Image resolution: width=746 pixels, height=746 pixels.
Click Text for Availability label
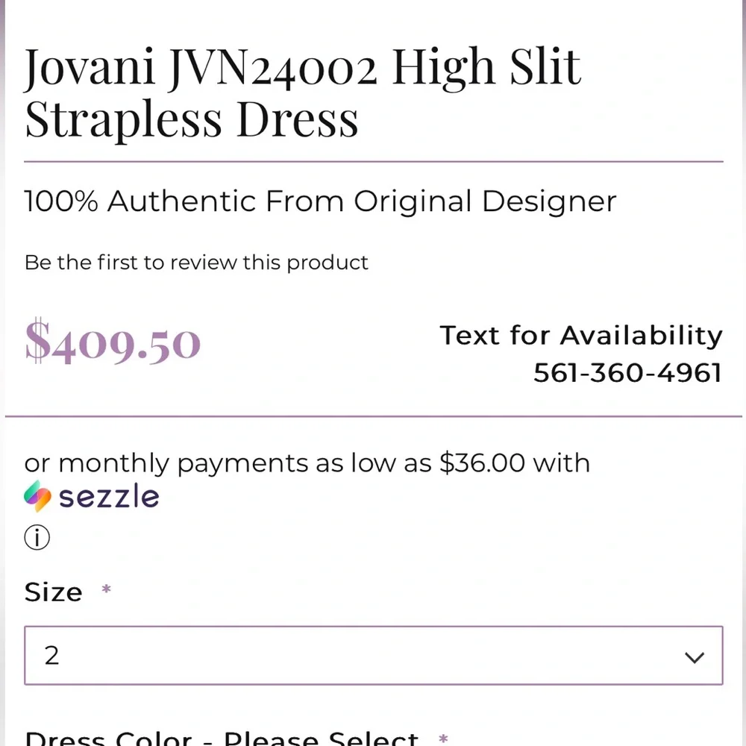click(581, 336)
